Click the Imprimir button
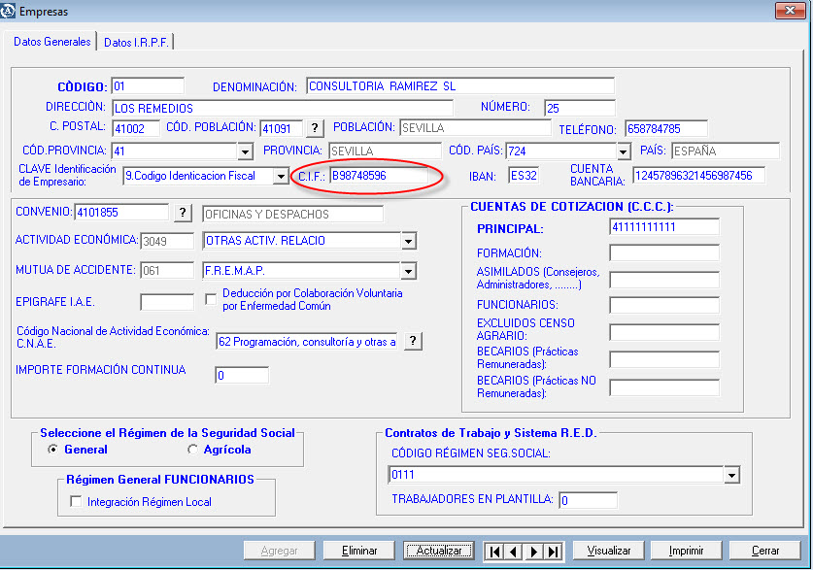 pyautogui.click(x=686, y=551)
